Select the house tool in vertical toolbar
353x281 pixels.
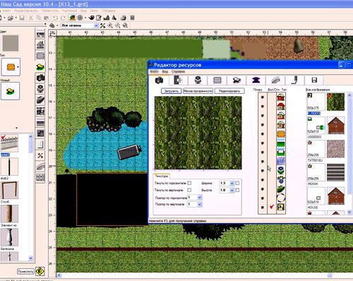point(40,44)
